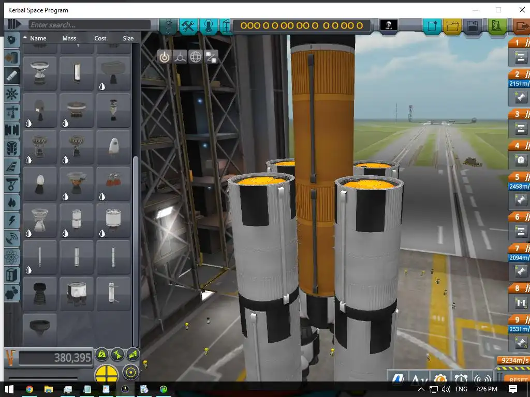Click the parts search field
The image size is (530, 397).
coord(89,25)
